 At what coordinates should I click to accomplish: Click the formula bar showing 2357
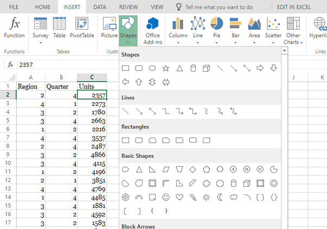click(68, 65)
